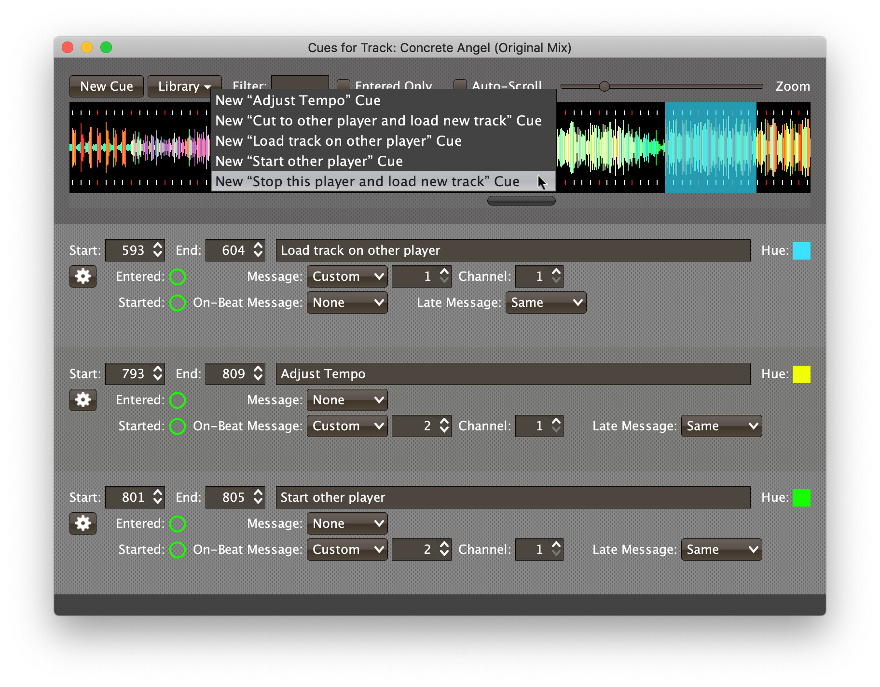Click Started indicator of Start other player cue
This screenshot has height=687, width=880.
coord(178,550)
